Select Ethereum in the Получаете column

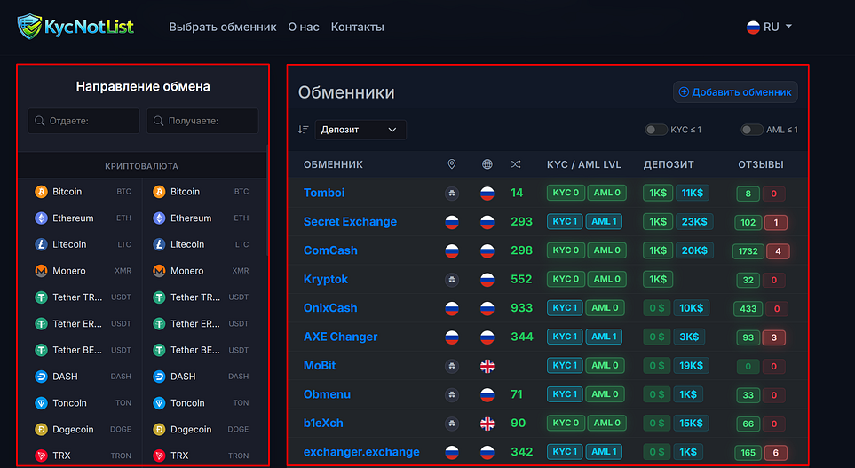click(x=201, y=218)
